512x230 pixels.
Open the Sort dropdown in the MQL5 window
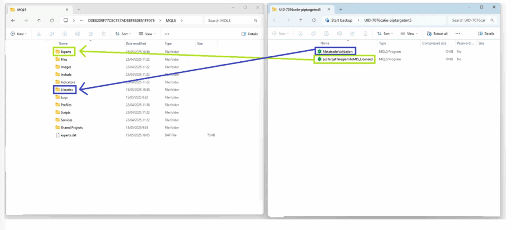pos(123,34)
